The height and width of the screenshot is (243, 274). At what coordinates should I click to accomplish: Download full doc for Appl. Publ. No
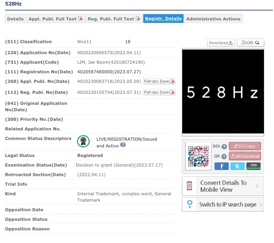[159, 81]
